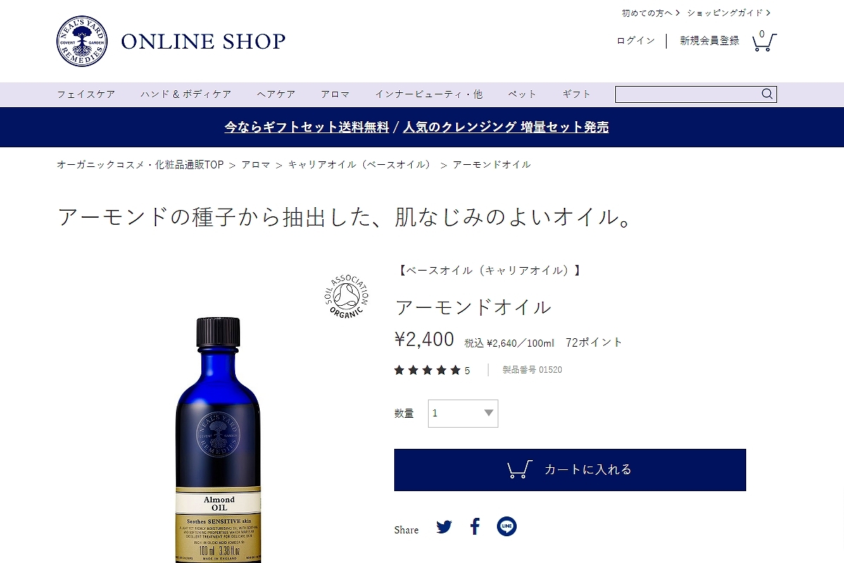The image size is (844, 563).
Task: Open the フェイスケア menu
Action: [x=86, y=94]
